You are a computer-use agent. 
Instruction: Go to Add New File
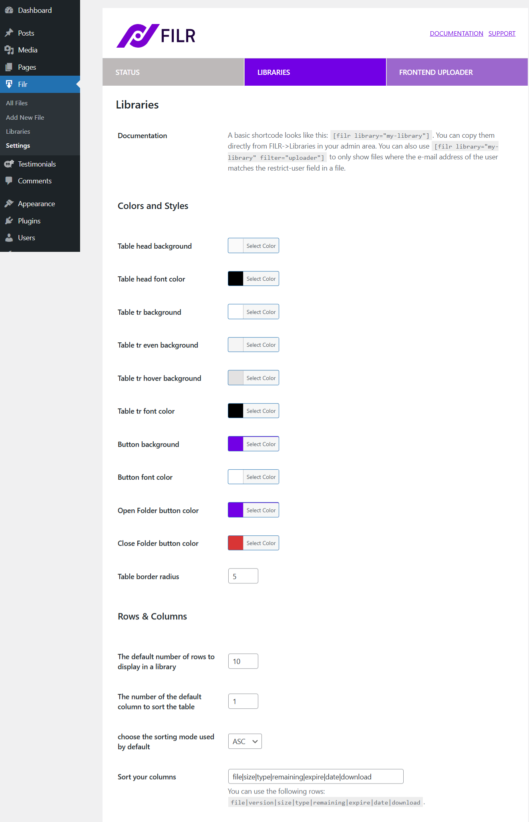[25, 117]
